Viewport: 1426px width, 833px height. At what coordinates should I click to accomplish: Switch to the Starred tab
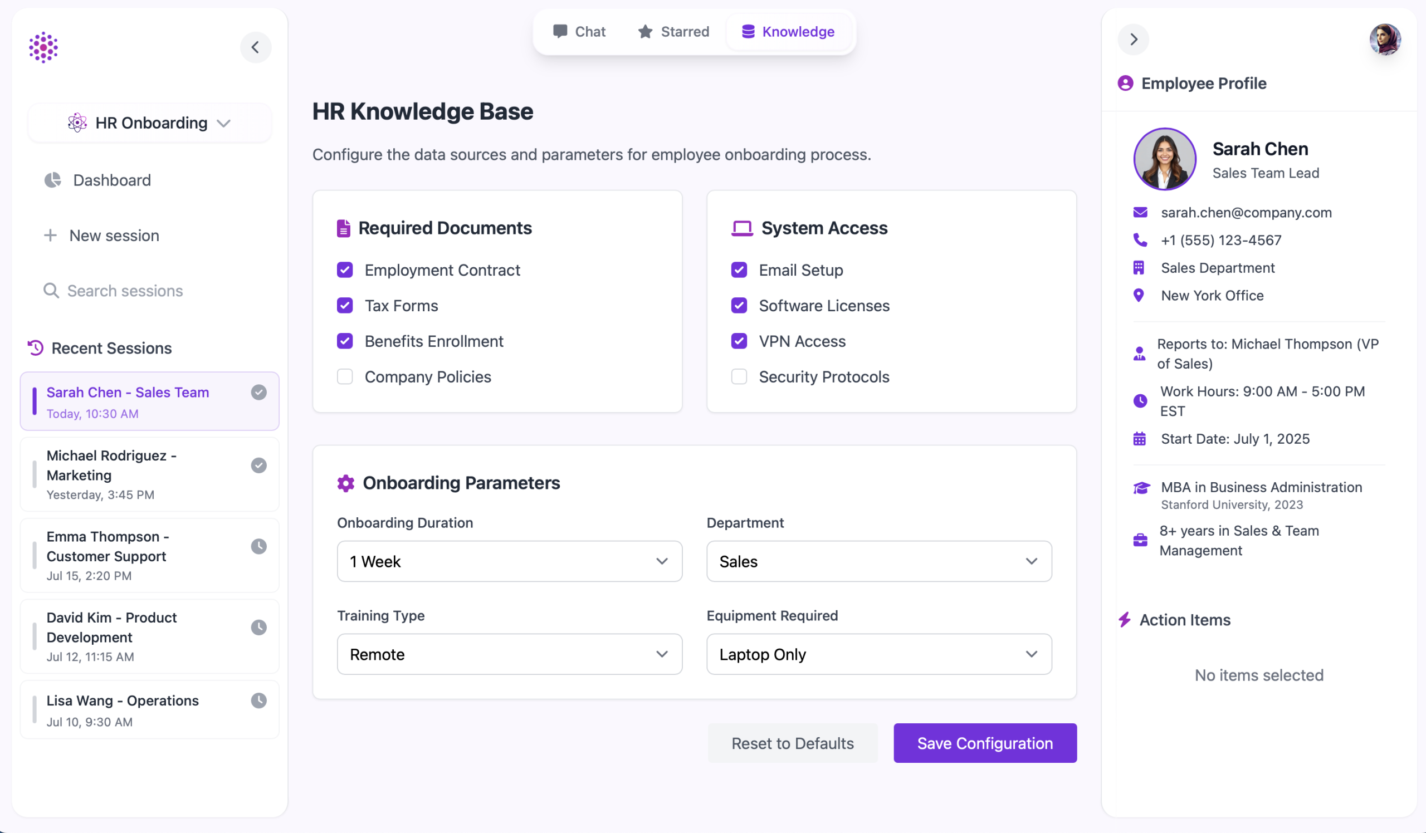(x=673, y=32)
